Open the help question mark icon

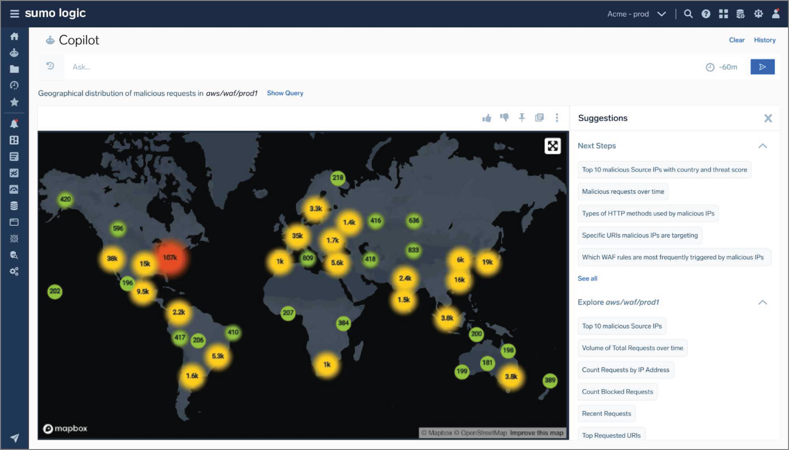click(x=706, y=14)
